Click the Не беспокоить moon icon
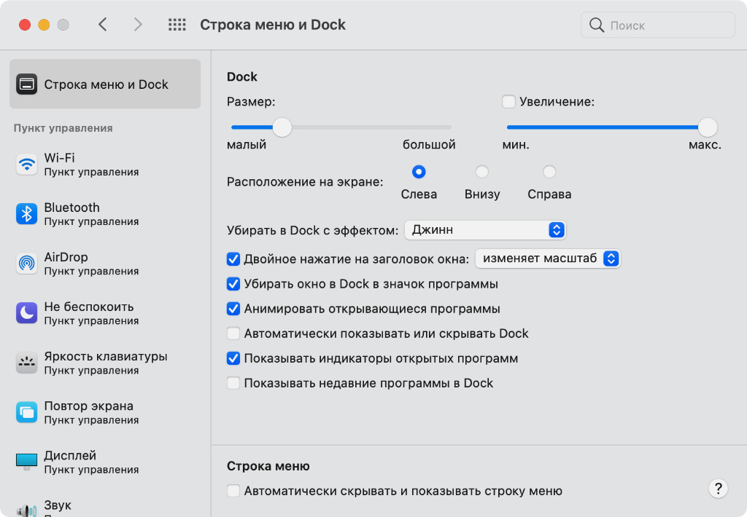747x517 pixels. (x=27, y=313)
